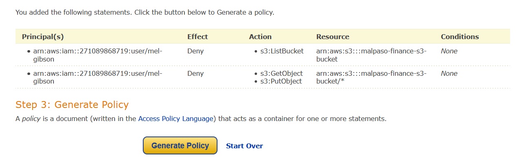Click the Effect column header
Image resolution: width=517 pixels, height=165 pixels.
pos(197,37)
